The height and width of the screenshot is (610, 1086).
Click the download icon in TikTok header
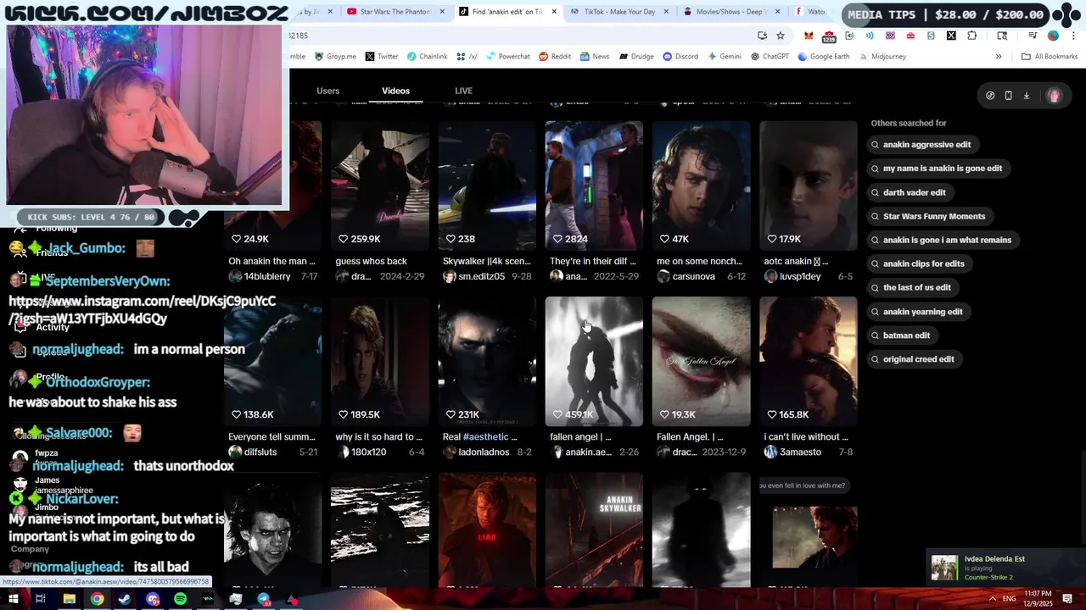coord(1026,96)
